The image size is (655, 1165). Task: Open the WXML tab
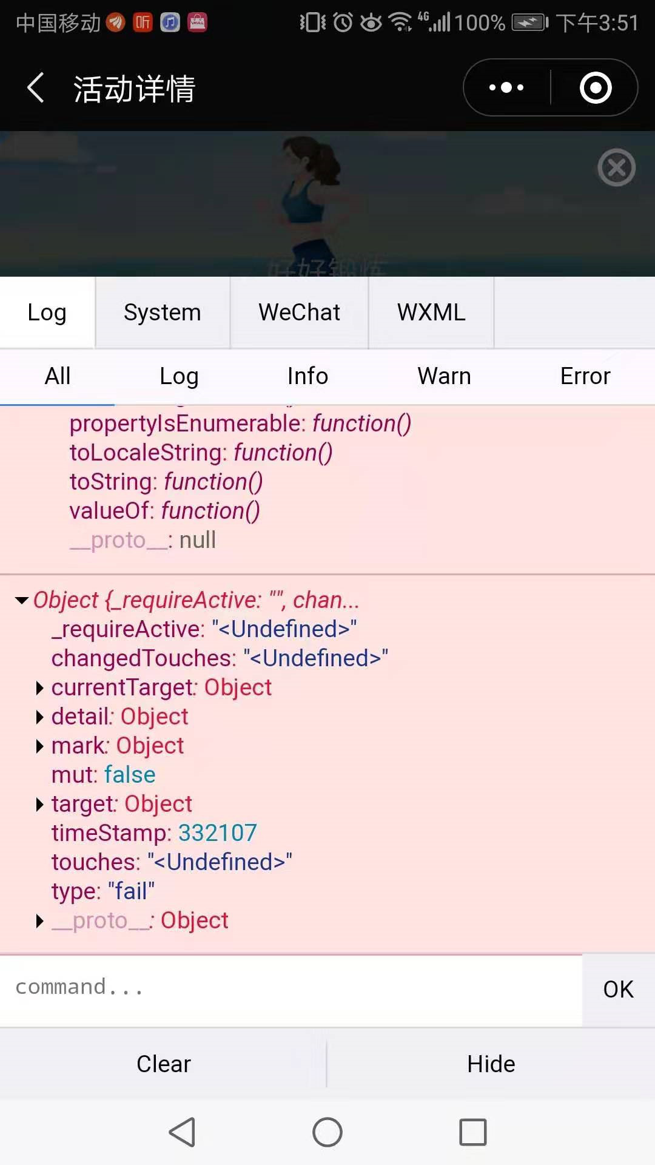click(431, 312)
